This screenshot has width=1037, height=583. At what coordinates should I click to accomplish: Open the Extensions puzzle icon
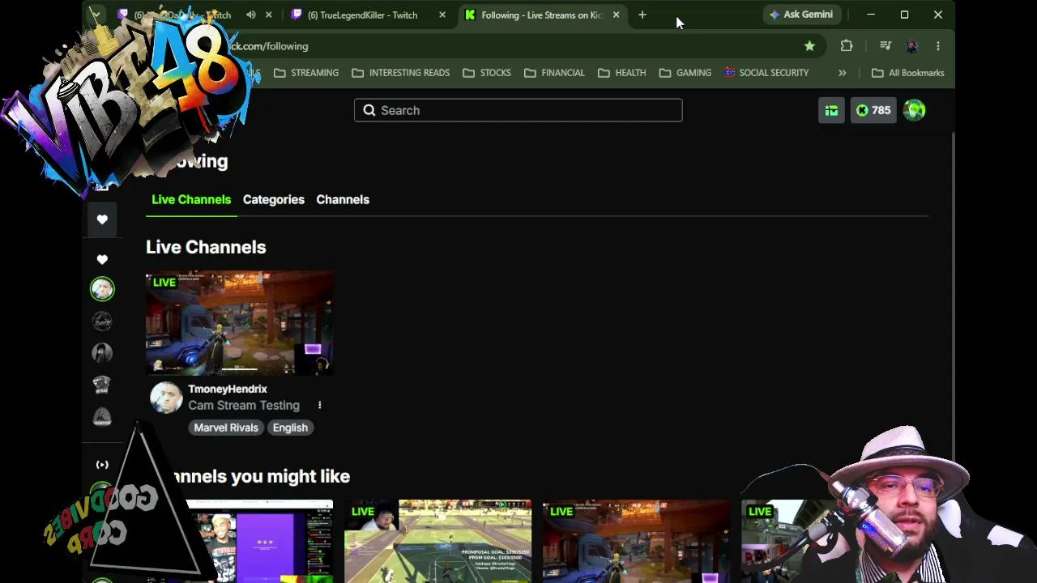pos(847,46)
